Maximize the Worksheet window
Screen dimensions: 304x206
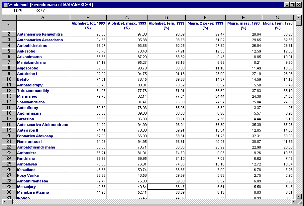[x=292, y=4]
